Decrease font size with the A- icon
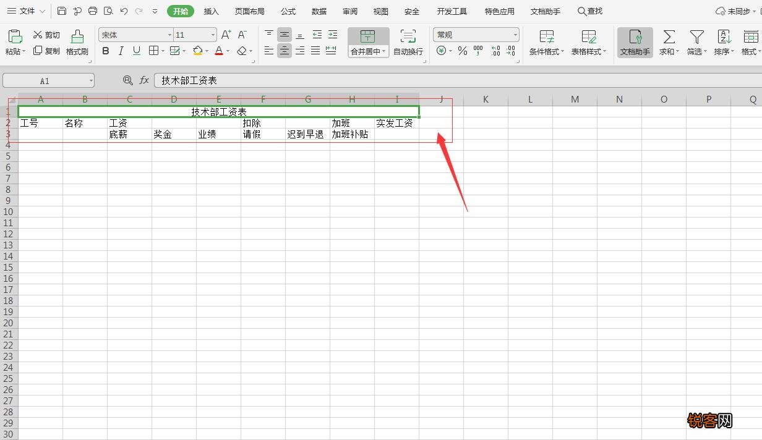762x440 pixels. tap(242, 35)
